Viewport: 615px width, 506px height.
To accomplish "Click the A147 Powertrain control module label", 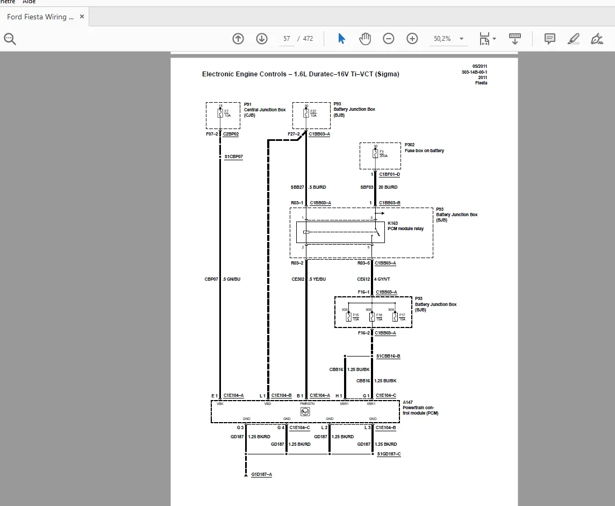I will pos(420,408).
